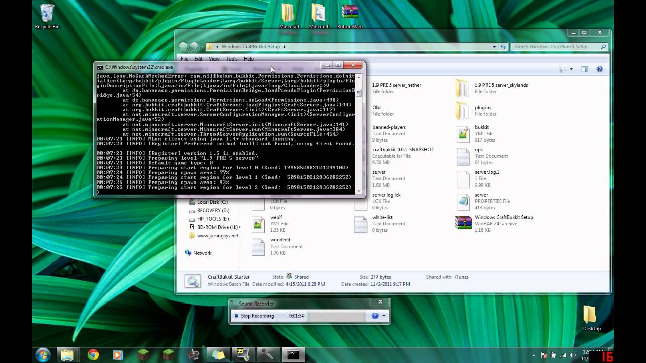
Task: Click Explorer's Back navigation arrow
Action: [x=183, y=47]
